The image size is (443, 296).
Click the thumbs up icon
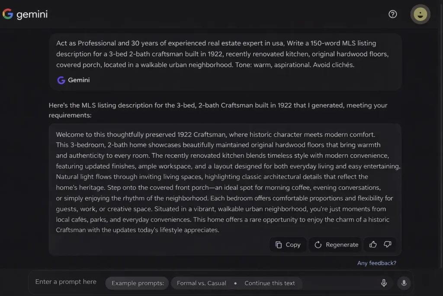[373, 244]
